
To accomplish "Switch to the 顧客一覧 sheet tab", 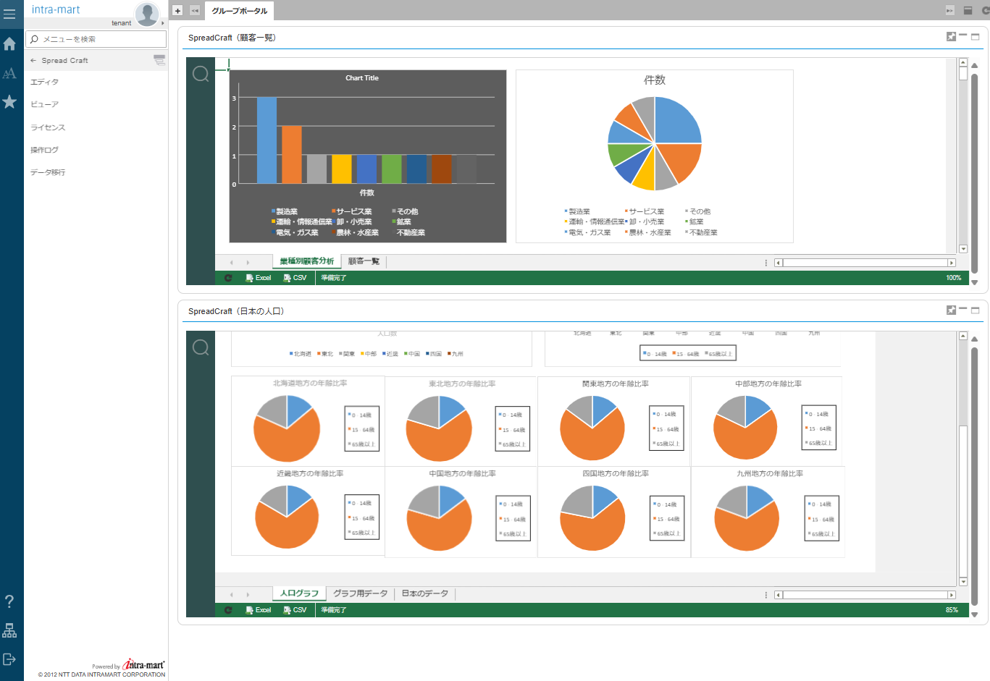I will point(364,261).
